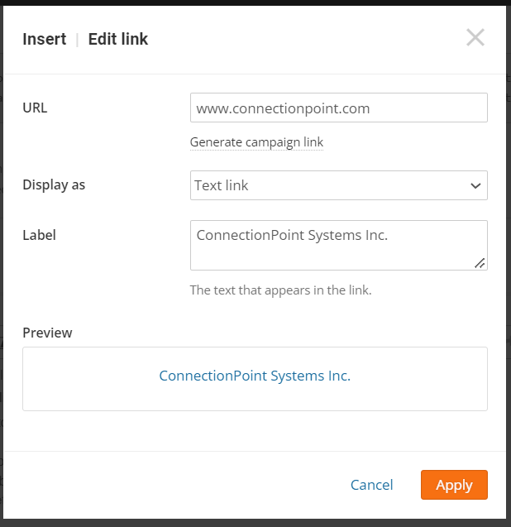Click the Insert heading text
The height and width of the screenshot is (527, 511).
coord(45,39)
